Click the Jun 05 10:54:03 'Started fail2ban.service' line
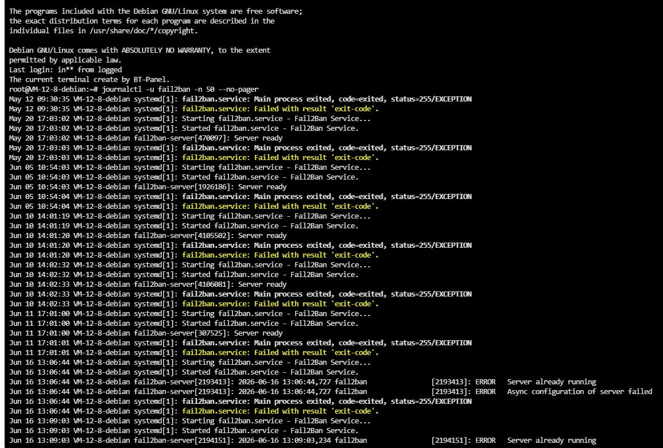The width and height of the screenshot is (663, 448). coord(184,177)
